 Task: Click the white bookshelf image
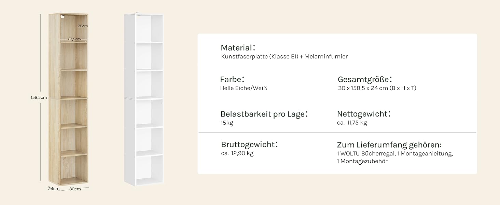144,100
